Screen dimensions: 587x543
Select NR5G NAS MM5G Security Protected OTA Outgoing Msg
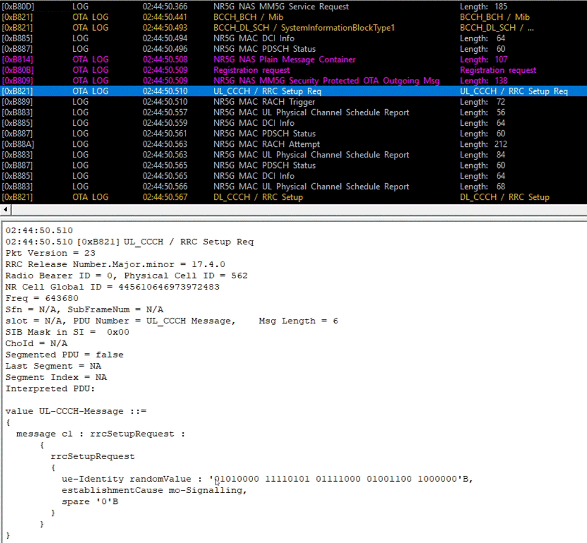pyautogui.click(x=293, y=81)
